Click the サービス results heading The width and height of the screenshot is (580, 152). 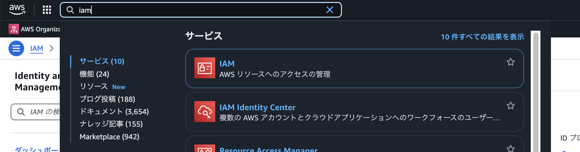204,36
